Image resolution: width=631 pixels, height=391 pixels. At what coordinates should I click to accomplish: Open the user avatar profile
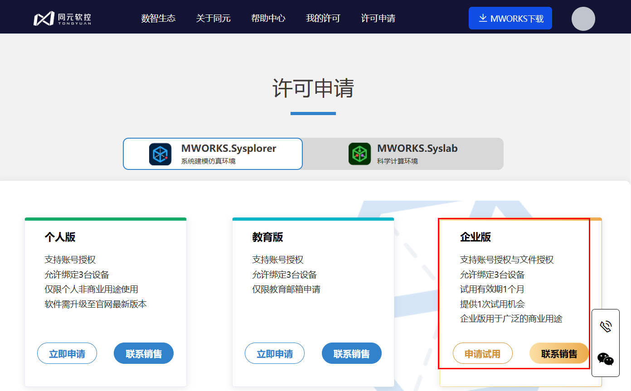(x=583, y=19)
